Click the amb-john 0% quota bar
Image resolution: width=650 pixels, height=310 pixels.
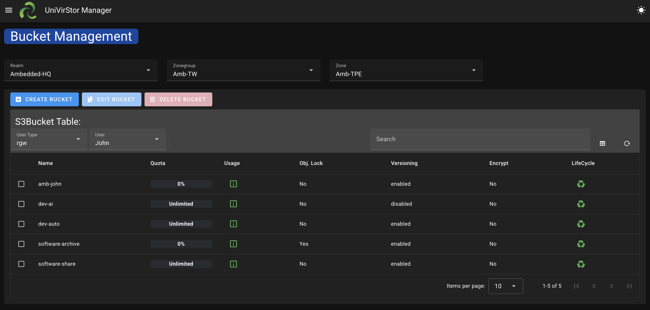181,184
